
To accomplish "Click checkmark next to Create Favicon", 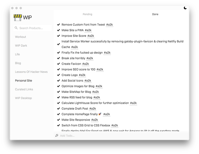I will click(x=58, y=64).
